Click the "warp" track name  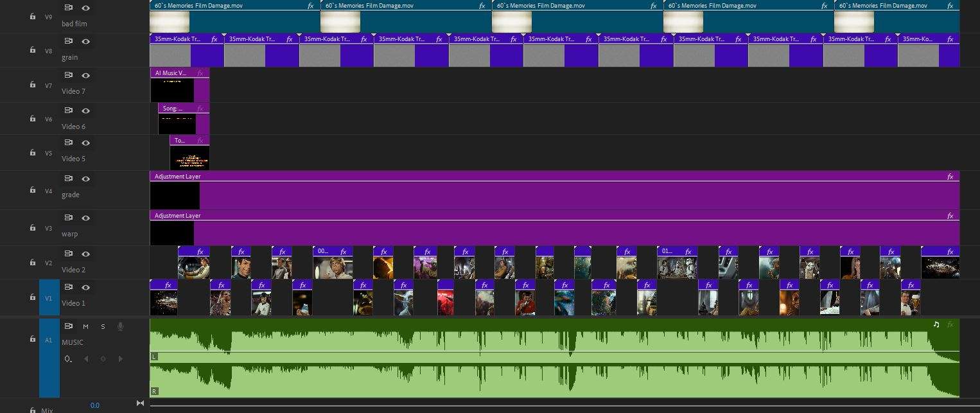tap(69, 234)
